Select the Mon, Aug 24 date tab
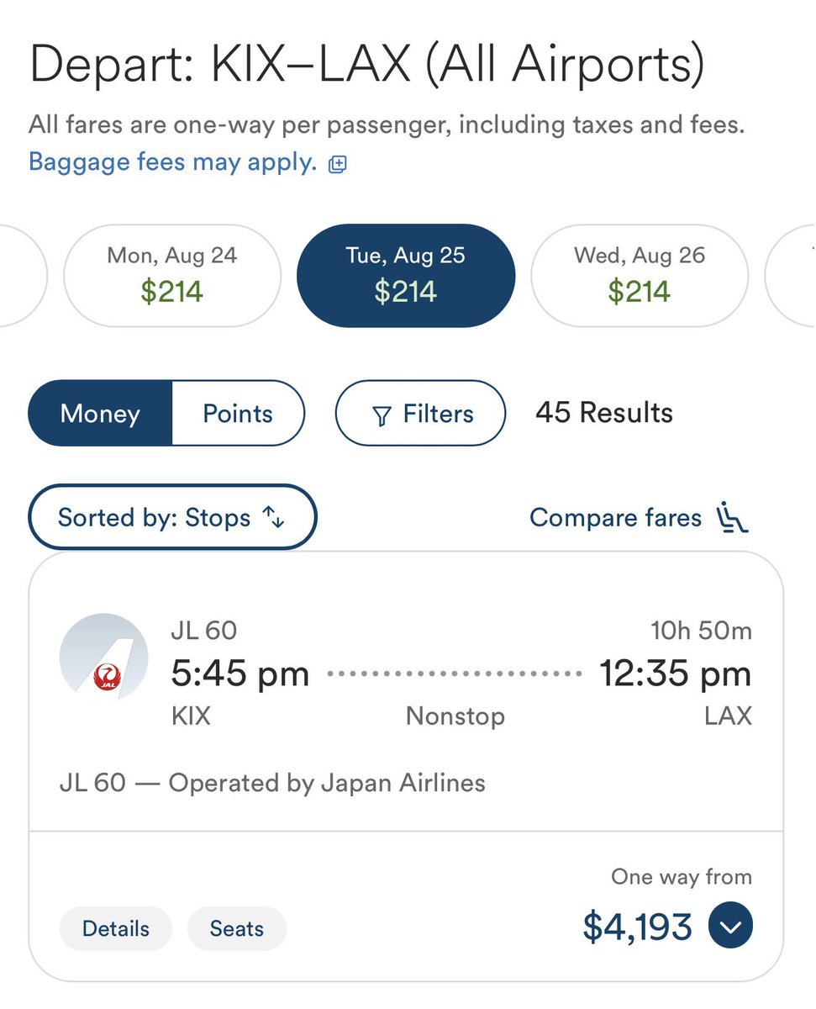 tap(172, 275)
